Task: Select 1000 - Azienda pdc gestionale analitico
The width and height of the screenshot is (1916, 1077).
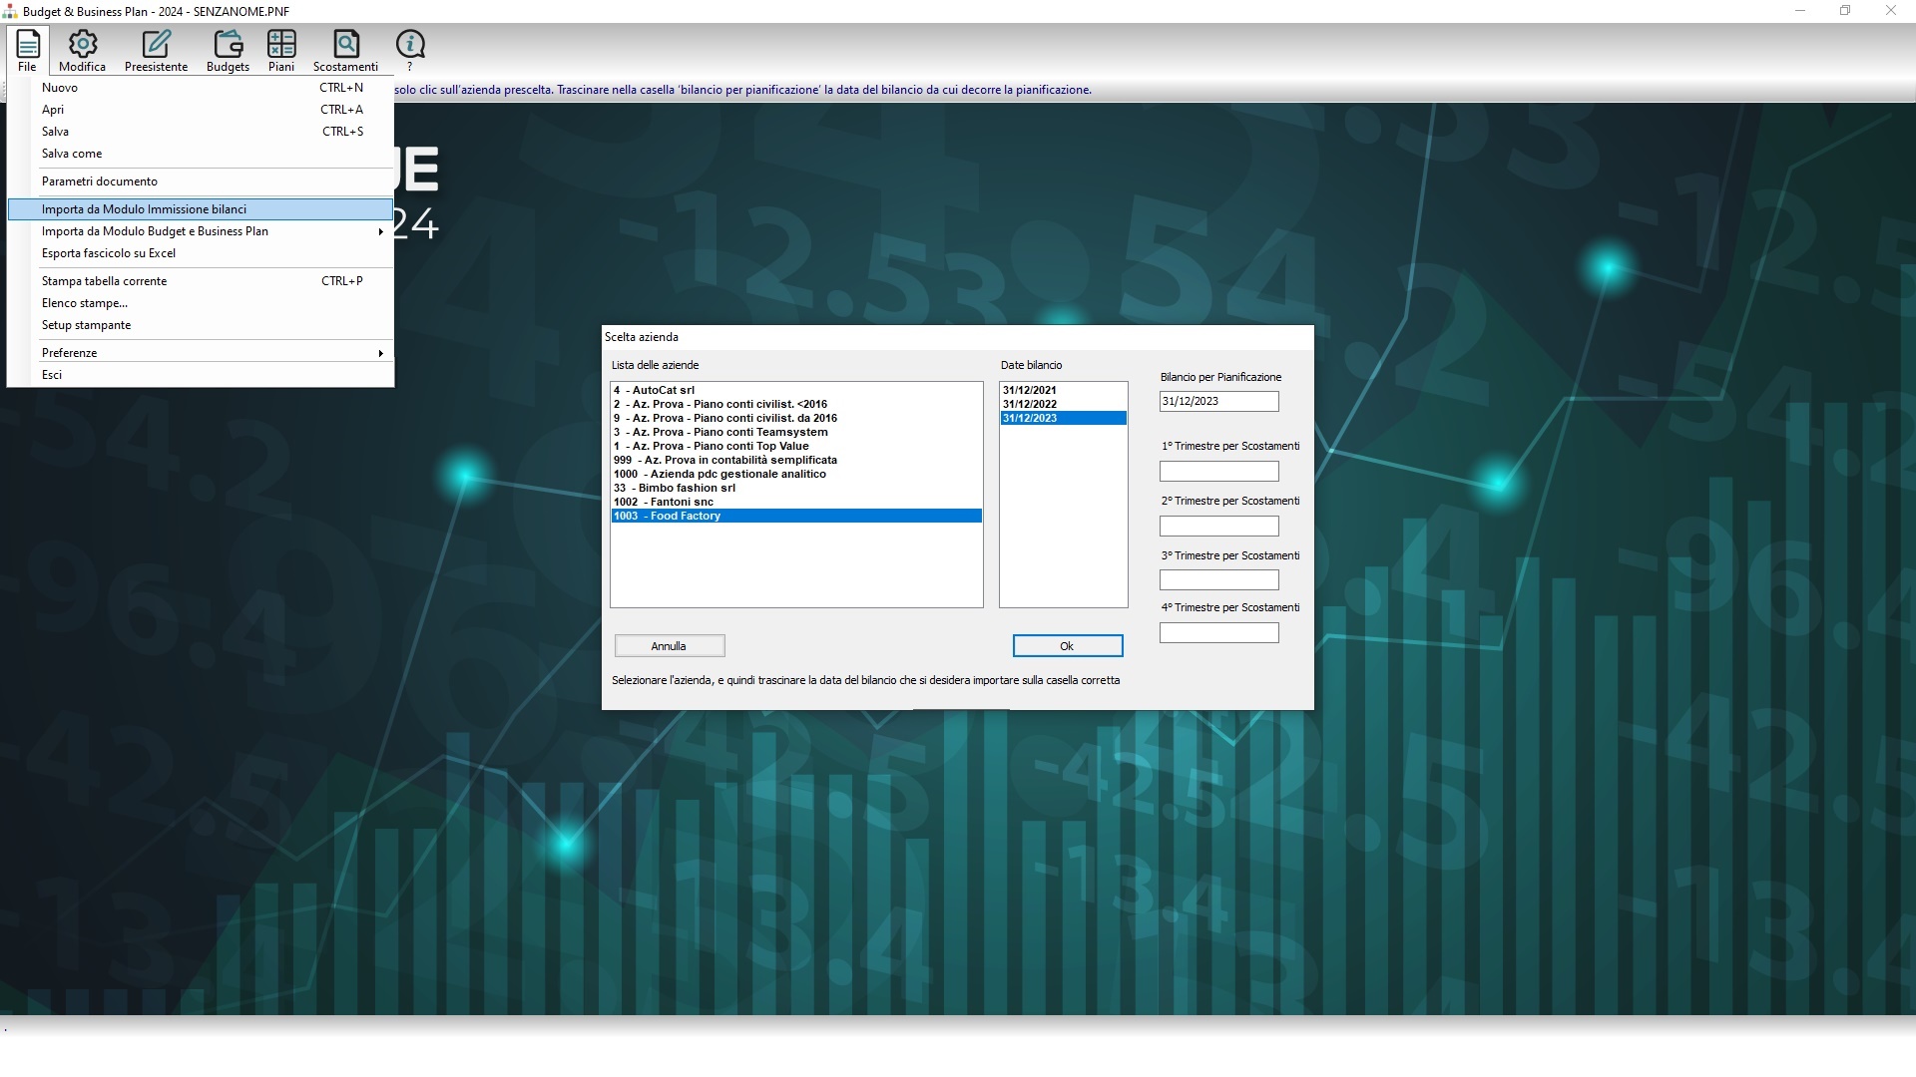Action: tap(796, 474)
